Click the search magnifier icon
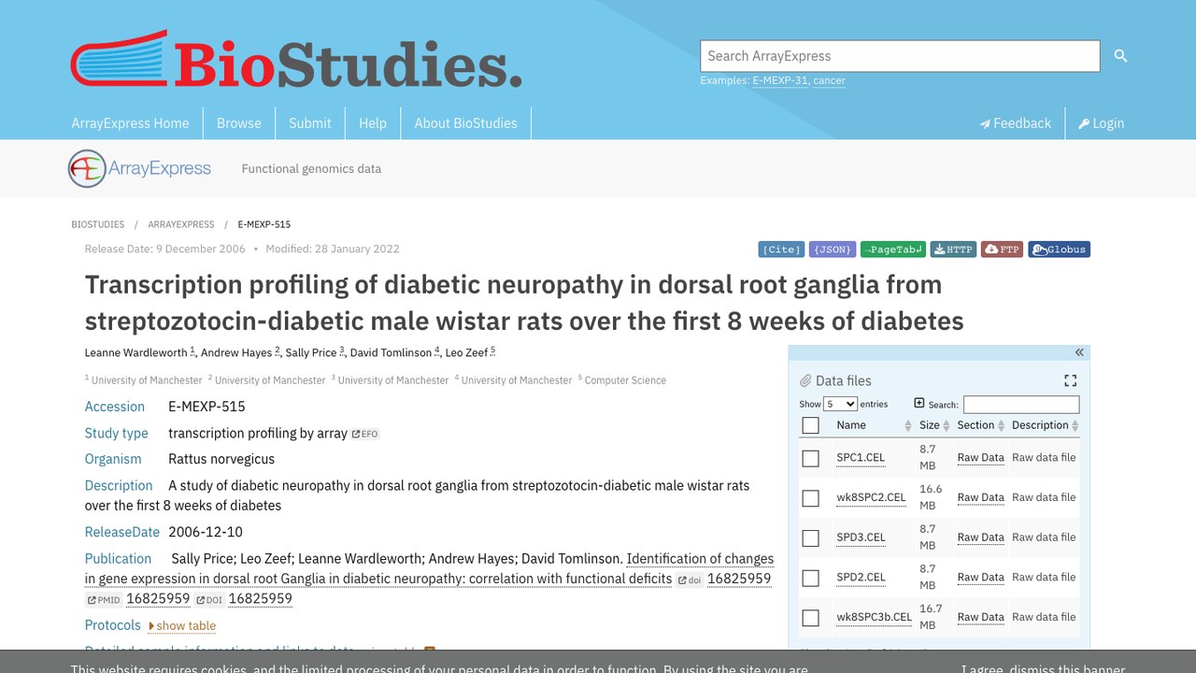Screen dimensions: 1196x673 click(1120, 56)
